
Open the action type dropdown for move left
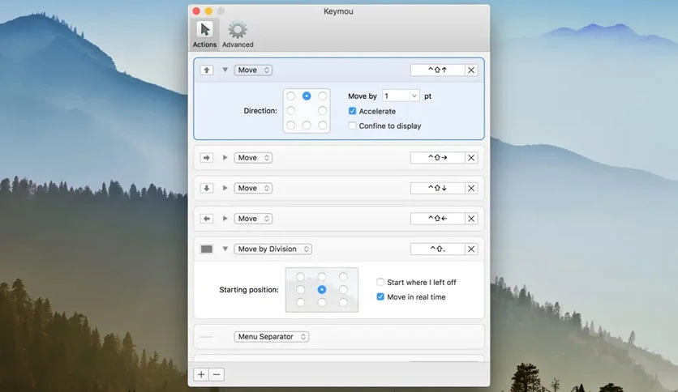(253, 219)
